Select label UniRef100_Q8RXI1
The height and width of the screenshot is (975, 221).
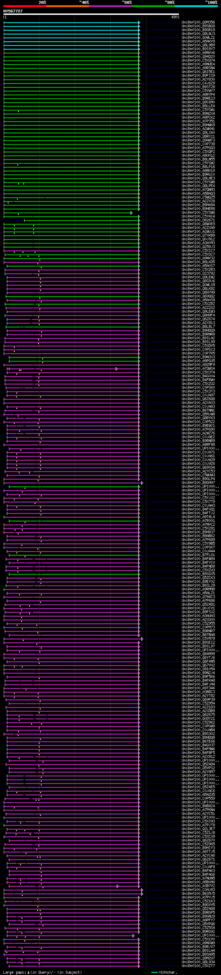[198, 136]
